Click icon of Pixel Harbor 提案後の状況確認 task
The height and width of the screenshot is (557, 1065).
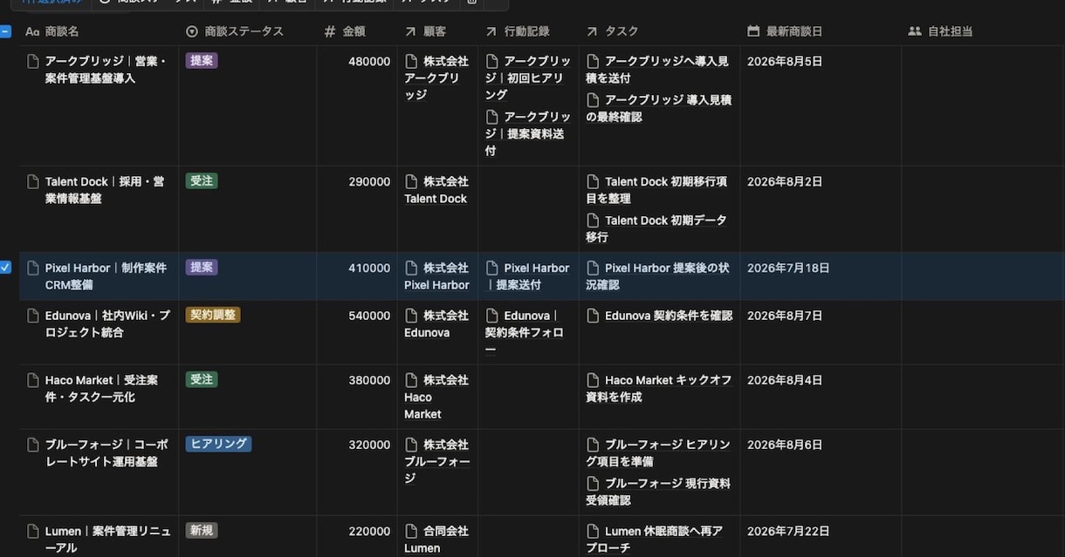(x=593, y=268)
